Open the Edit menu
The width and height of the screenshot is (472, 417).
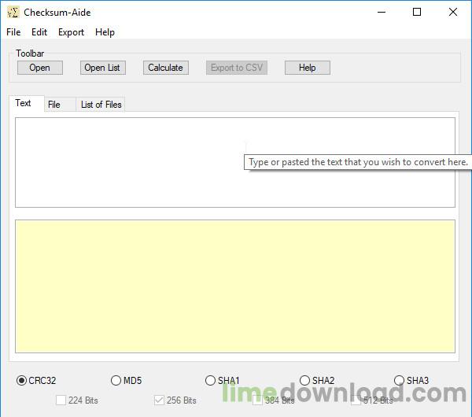coord(39,32)
